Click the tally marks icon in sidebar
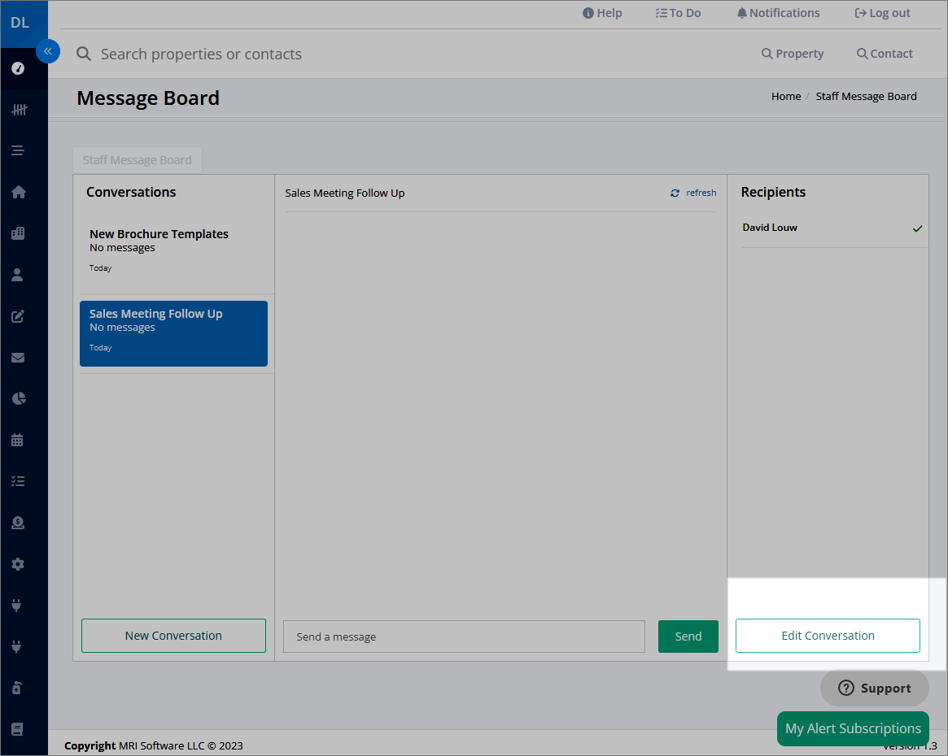The height and width of the screenshot is (756, 948). [x=19, y=109]
